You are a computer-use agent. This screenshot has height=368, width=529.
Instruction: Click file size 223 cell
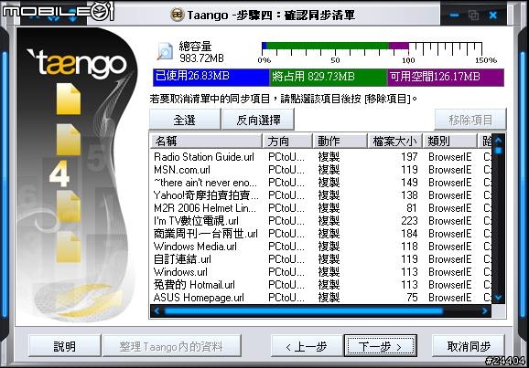coord(409,221)
